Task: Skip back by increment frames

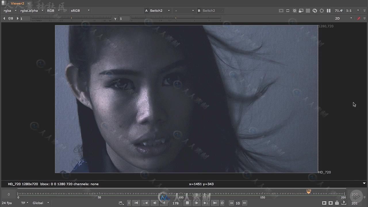Action: coord(231,203)
